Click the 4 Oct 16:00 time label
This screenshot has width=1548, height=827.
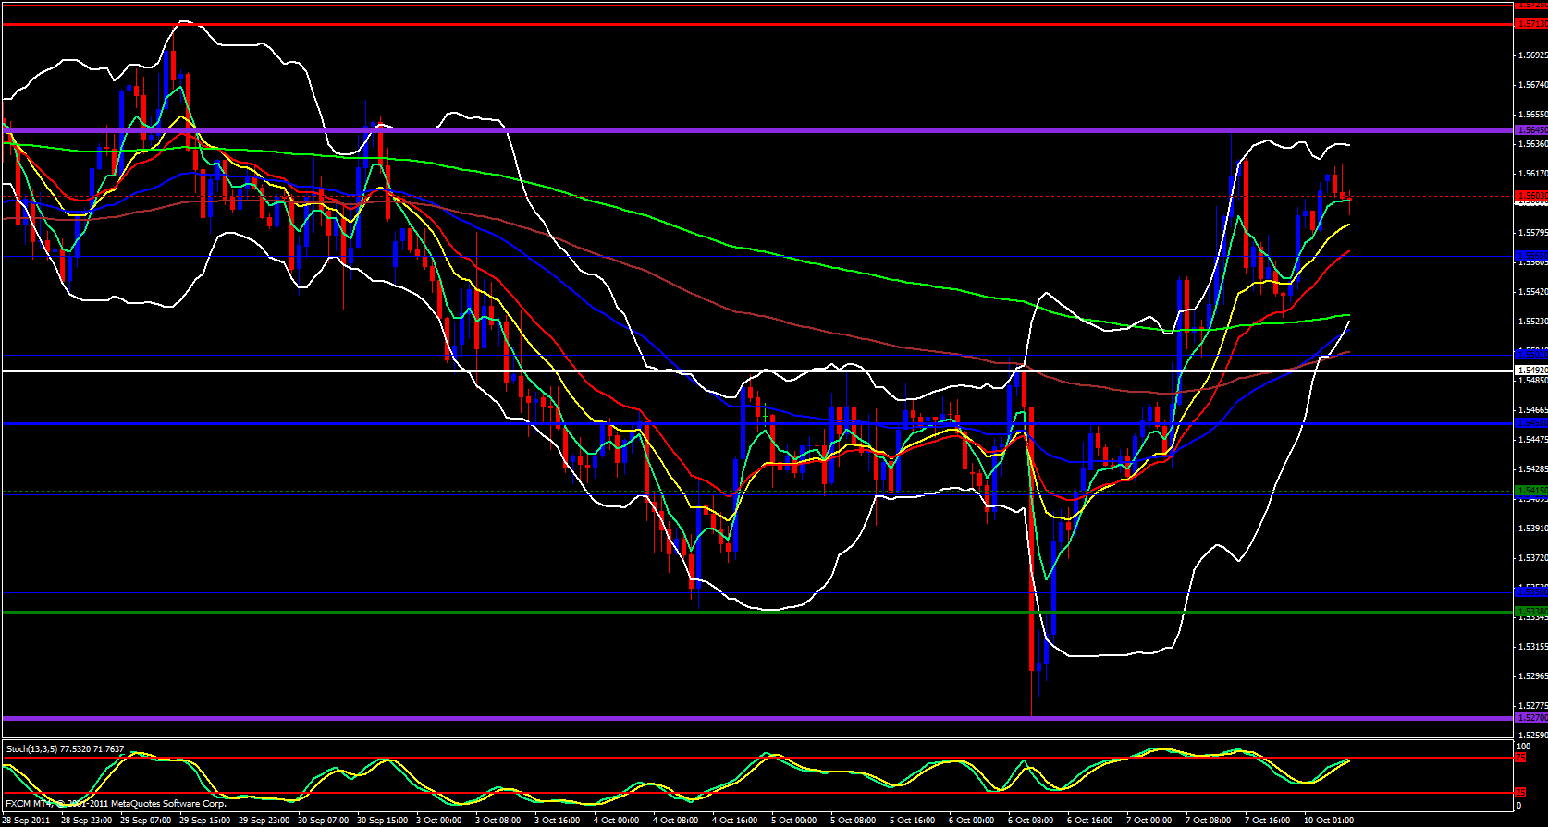(735, 821)
